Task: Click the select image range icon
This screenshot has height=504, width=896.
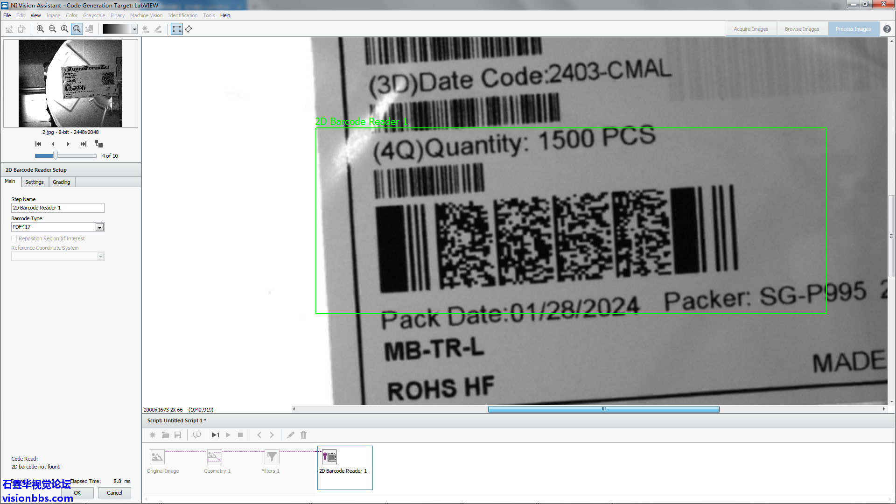Action: [x=99, y=144]
